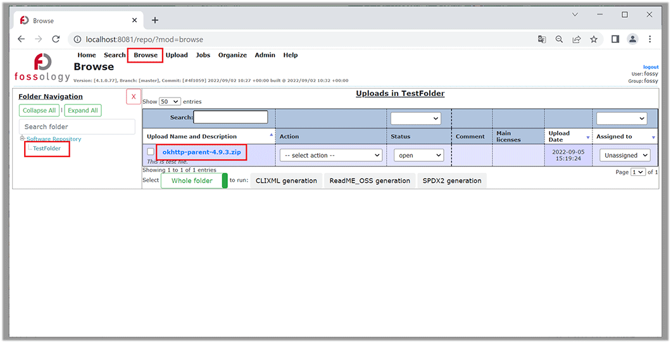Change the Show entries count dropdown

170,101
